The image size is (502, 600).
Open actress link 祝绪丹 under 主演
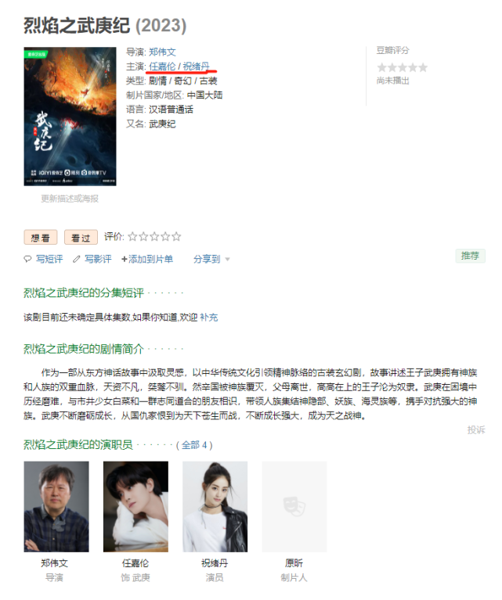[x=197, y=66]
